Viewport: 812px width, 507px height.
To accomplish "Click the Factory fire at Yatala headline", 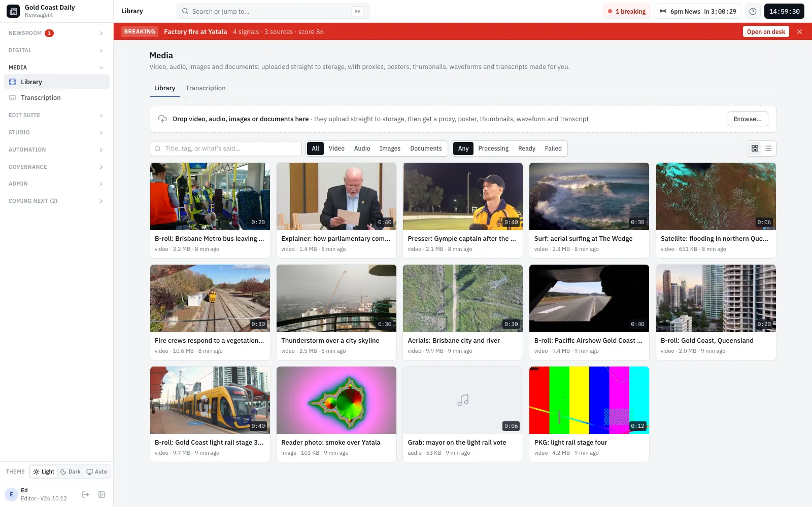I will pyautogui.click(x=195, y=31).
